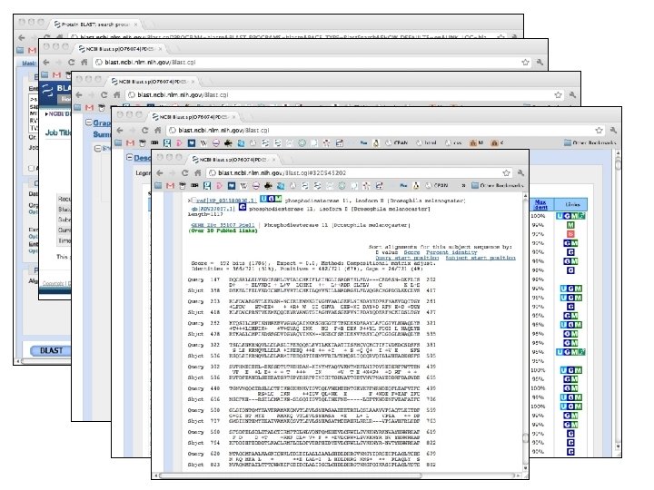Click the back arrow in the front BLAST window
This screenshot has height=490, width=654.
160,173
